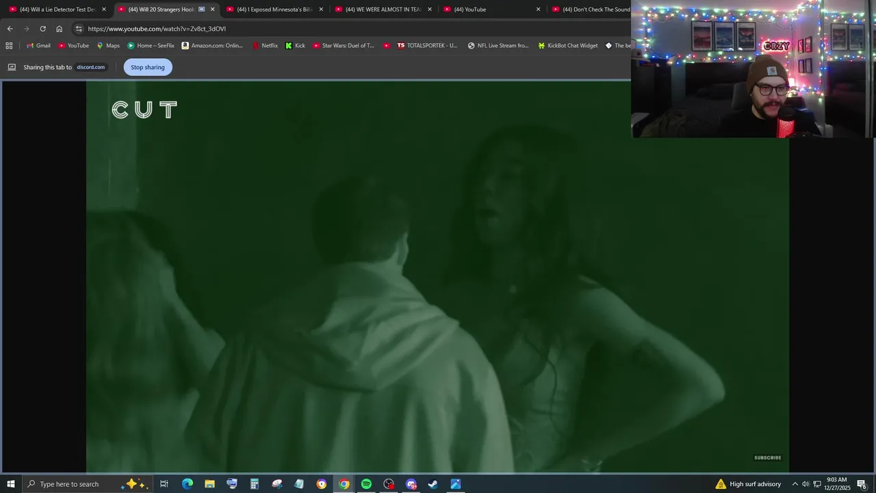The width and height of the screenshot is (876, 493).
Task: Open Microsoft Edge from the taskbar
Action: coord(188,484)
